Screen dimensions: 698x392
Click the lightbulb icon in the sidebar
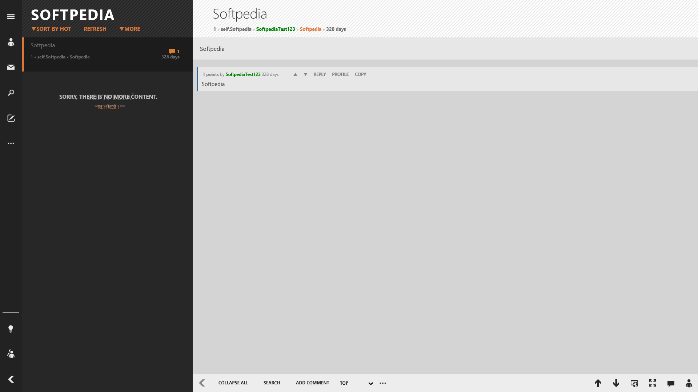[11, 329]
